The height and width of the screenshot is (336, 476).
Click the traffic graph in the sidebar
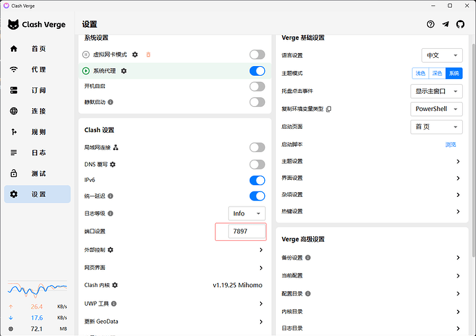click(37, 290)
